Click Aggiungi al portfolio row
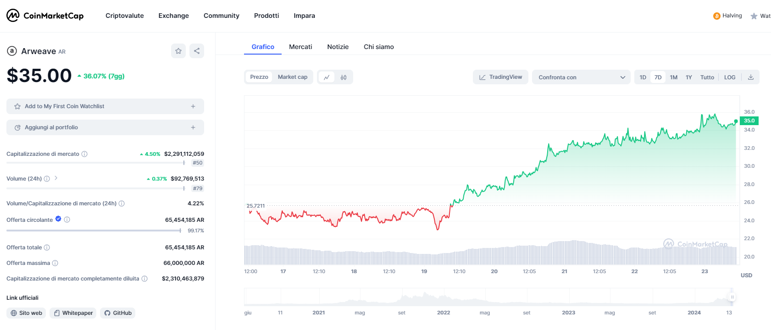 105,127
